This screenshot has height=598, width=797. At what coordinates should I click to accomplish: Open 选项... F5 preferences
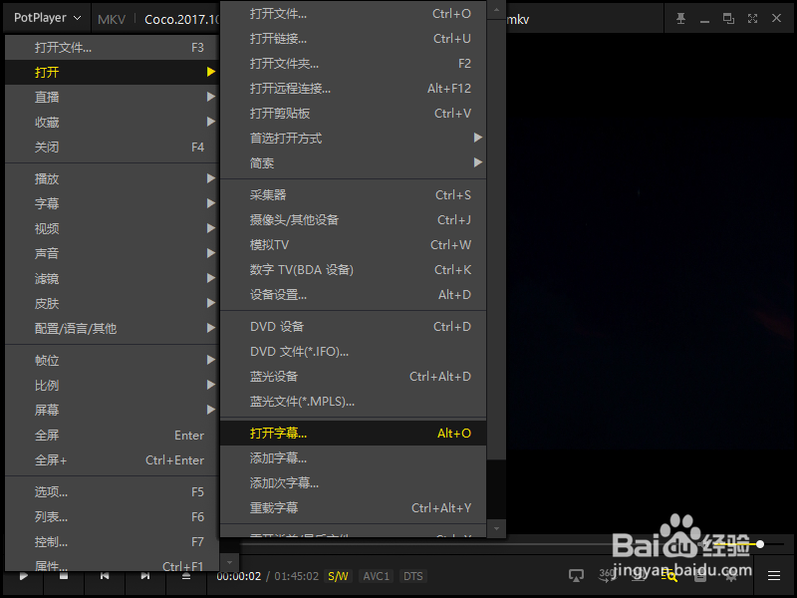112,491
